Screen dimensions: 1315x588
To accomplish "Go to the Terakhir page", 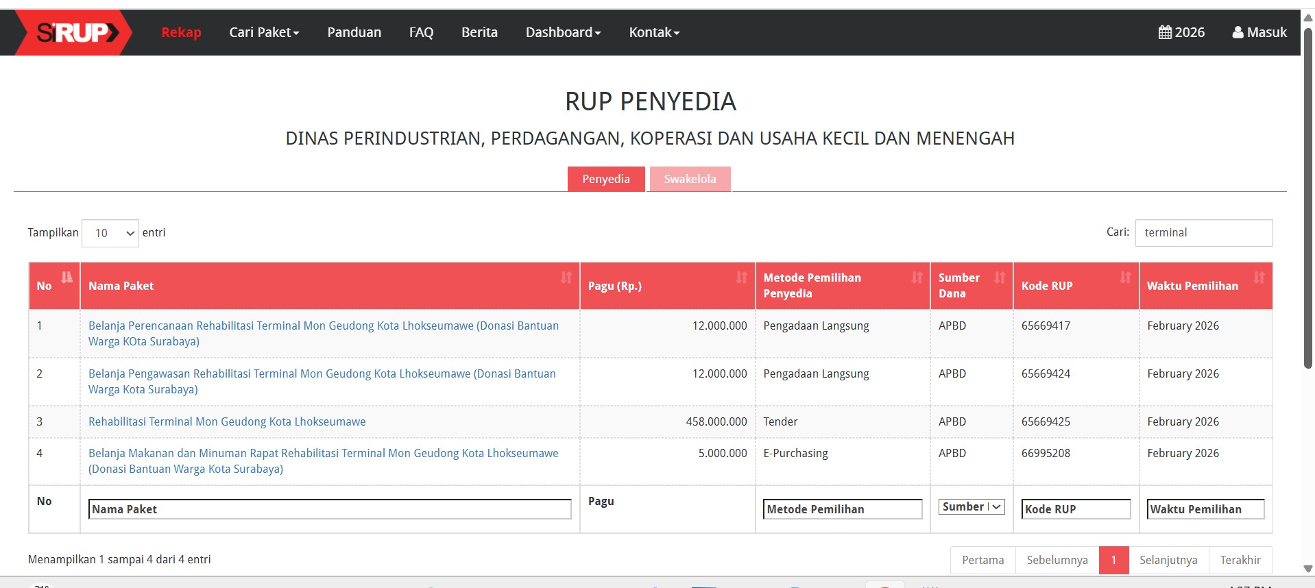I will coord(1240,560).
